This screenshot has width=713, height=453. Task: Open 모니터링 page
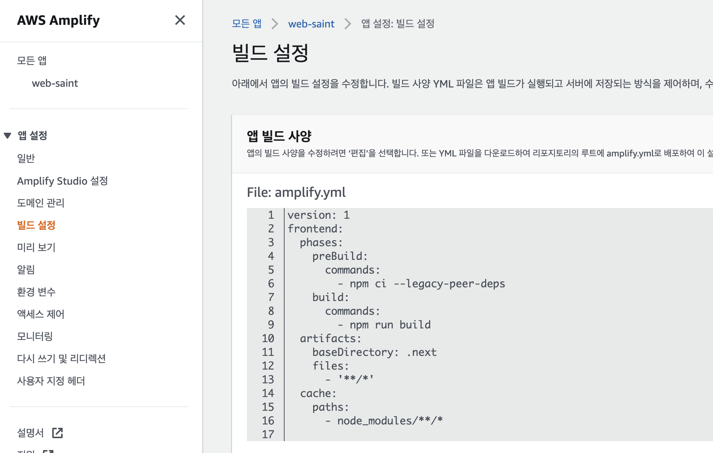[35, 336]
